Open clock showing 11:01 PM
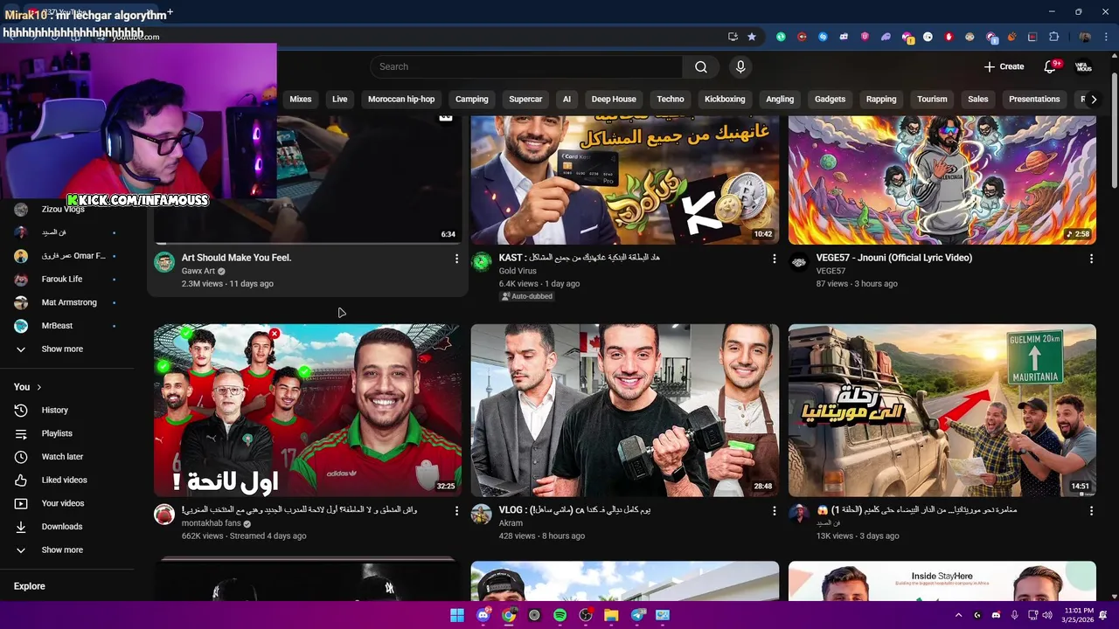Viewport: 1119px width, 629px height. coord(1079,615)
